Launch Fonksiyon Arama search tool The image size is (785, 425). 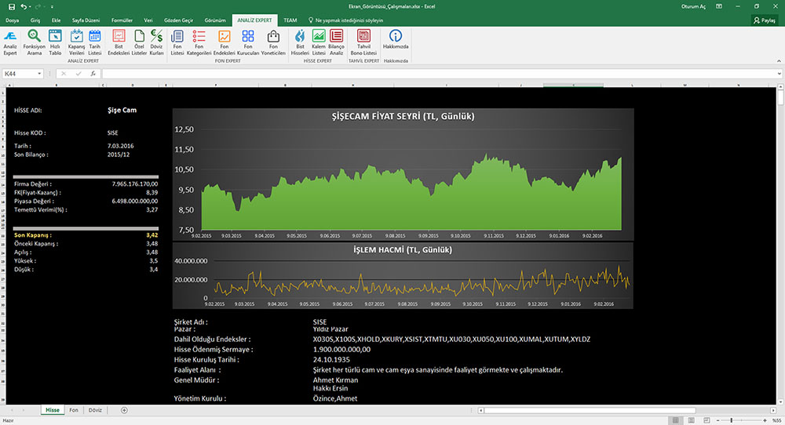point(34,42)
